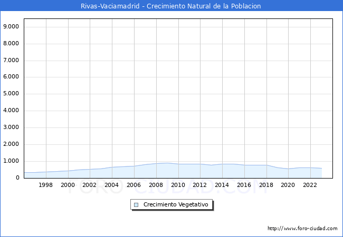Click the 7.000 y-axis label
This screenshot has width=343, height=237.
pyautogui.click(x=11, y=60)
